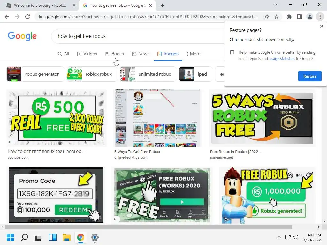This screenshot has width=327, height=245.
Task: Open the Chrome profile avatar
Action: (310, 17)
